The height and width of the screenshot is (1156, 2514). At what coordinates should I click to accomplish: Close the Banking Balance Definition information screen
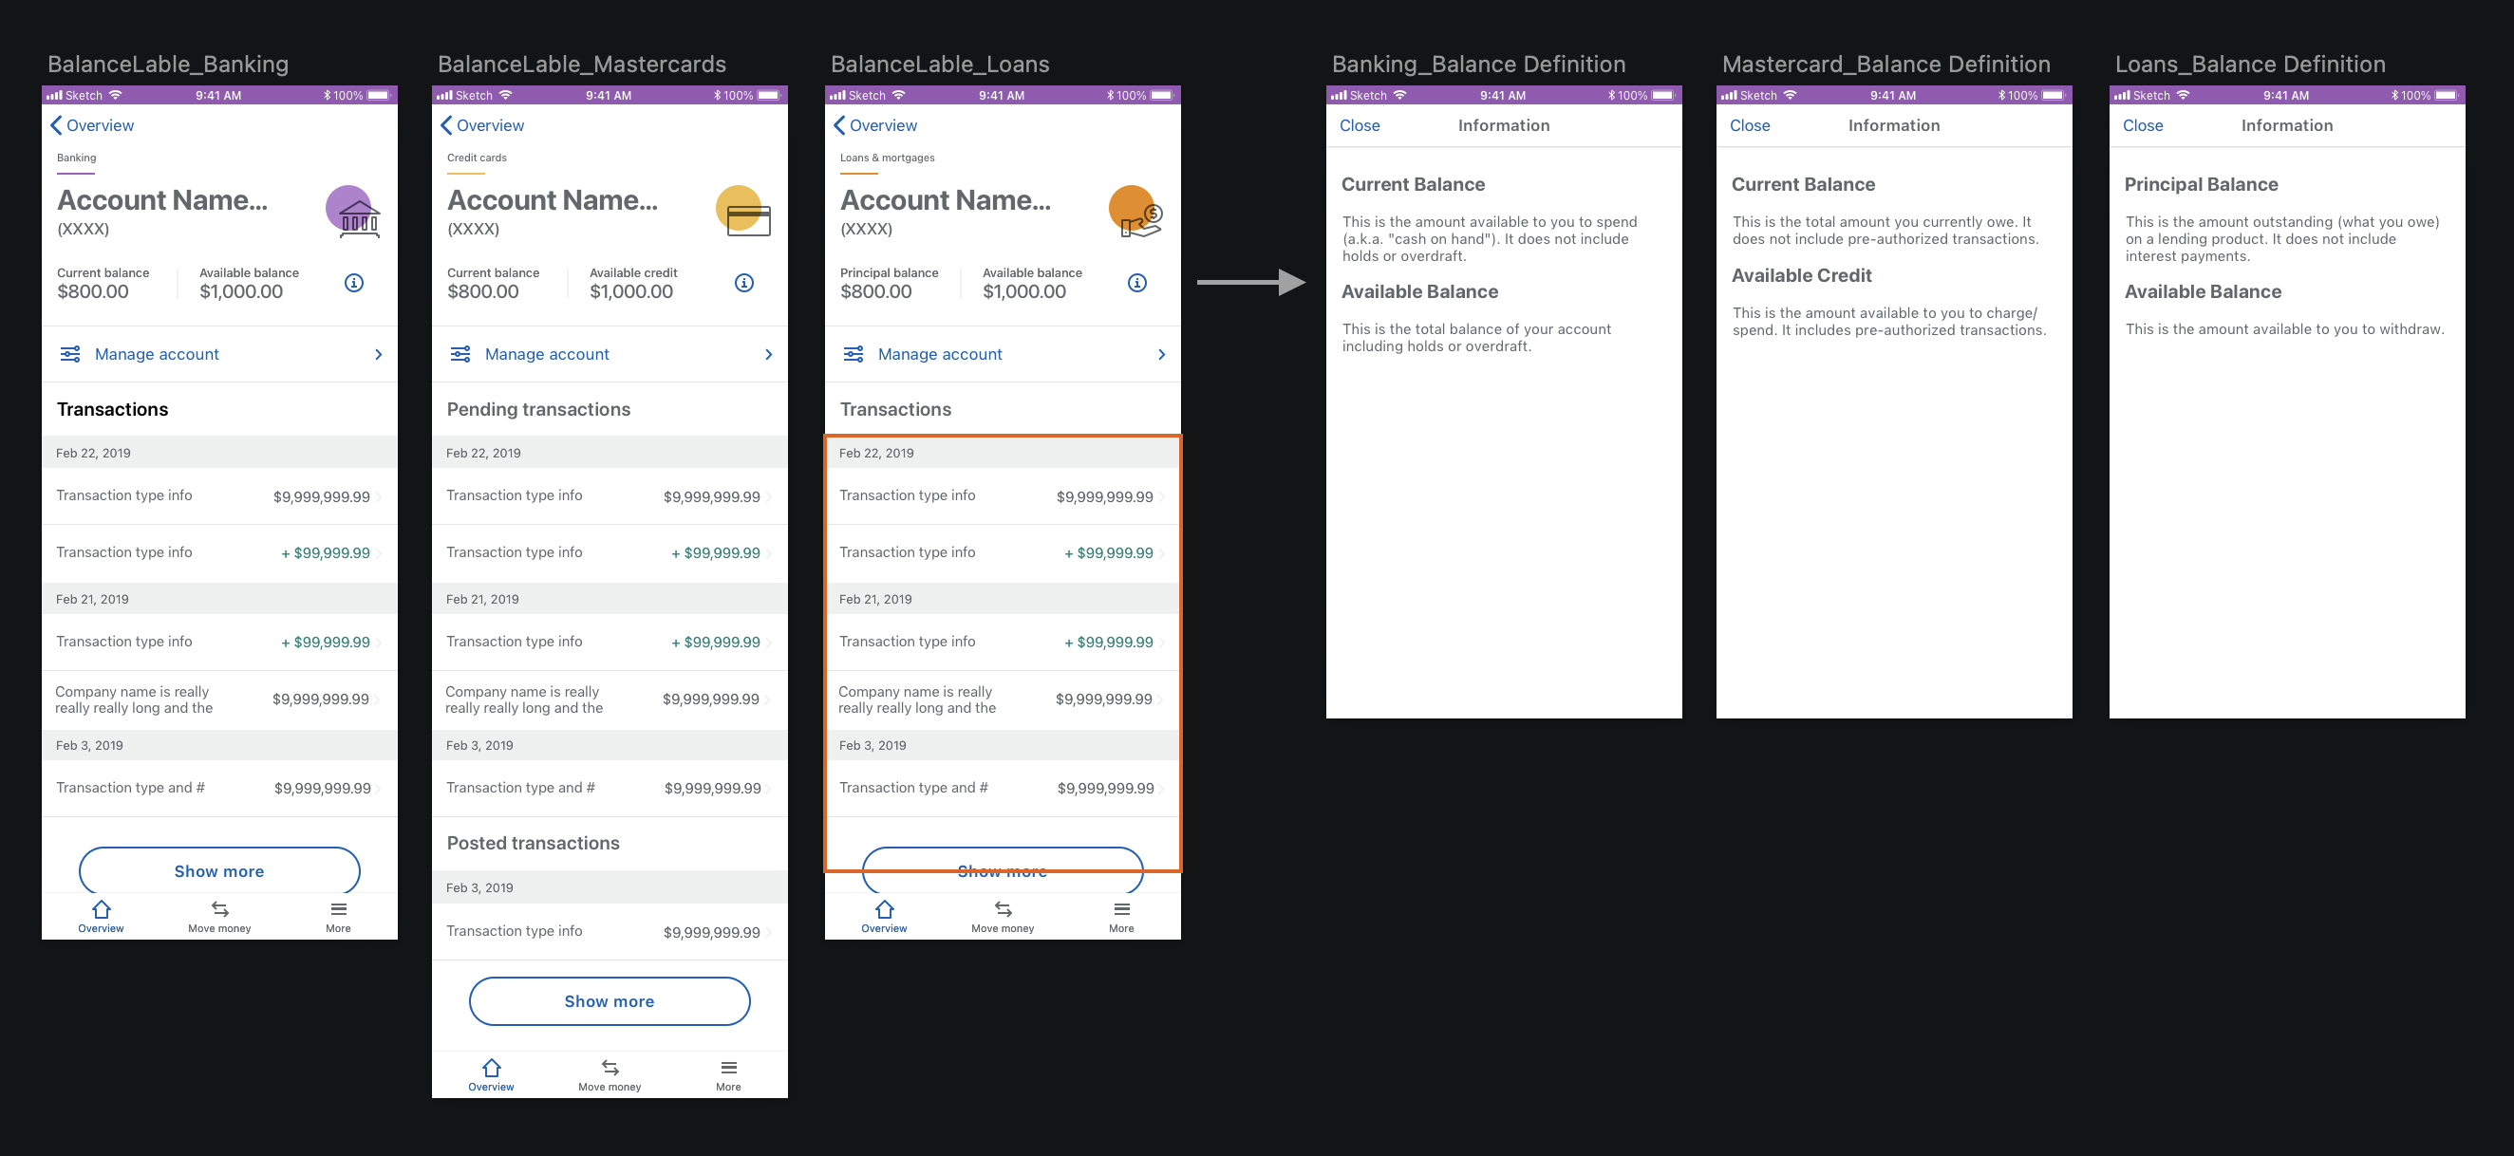[1360, 126]
